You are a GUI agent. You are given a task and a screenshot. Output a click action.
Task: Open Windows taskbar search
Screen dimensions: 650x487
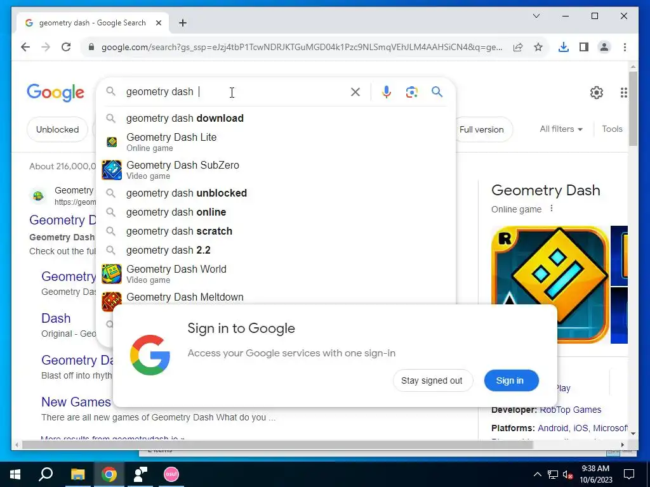pyautogui.click(x=46, y=474)
